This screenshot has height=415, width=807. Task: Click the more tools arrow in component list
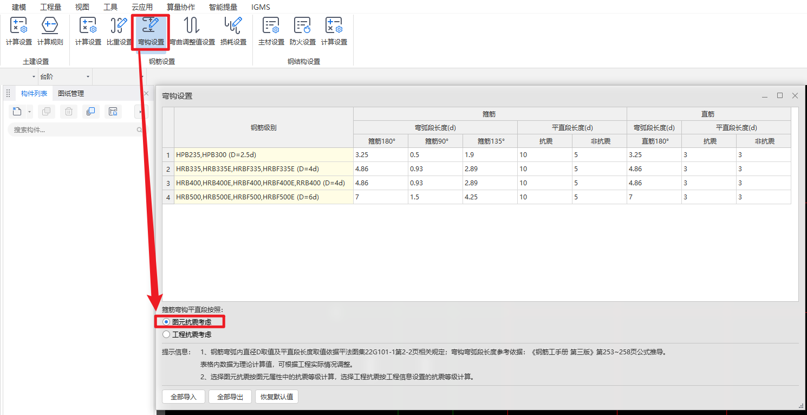click(141, 112)
